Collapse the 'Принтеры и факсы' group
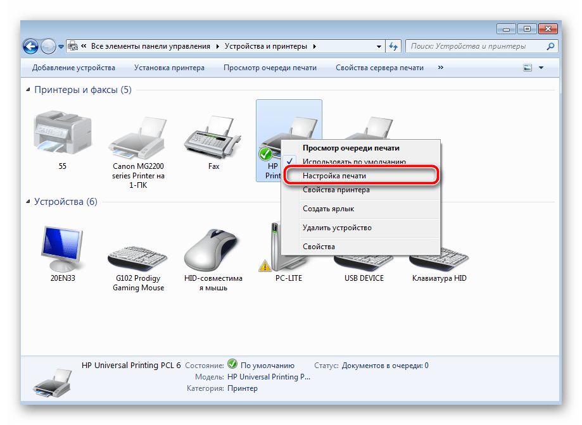Image resolution: width=582 pixels, height=425 pixels. pyautogui.click(x=28, y=90)
